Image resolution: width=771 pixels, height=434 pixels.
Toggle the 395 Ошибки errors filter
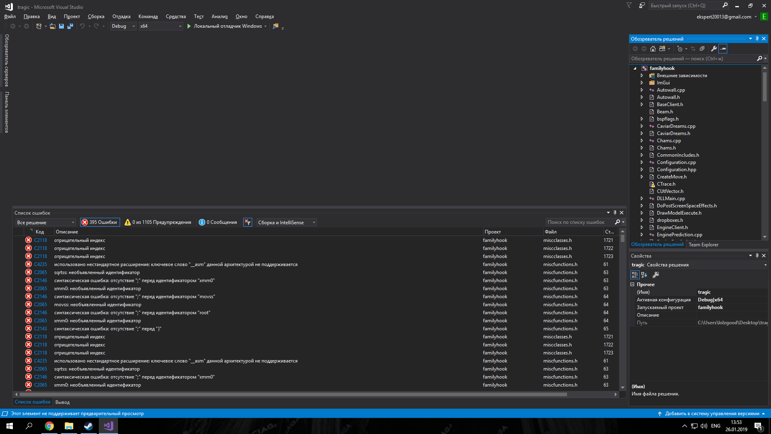[x=100, y=222]
